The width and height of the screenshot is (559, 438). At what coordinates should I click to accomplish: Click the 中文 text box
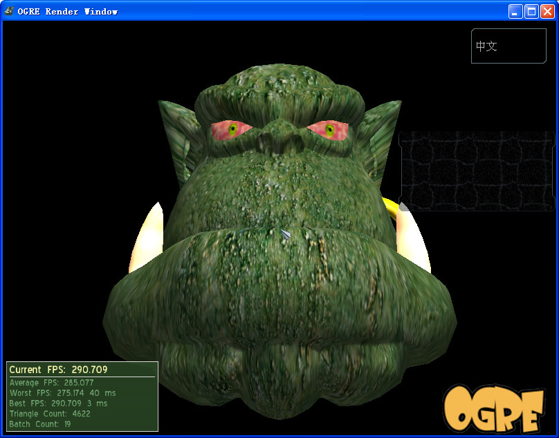[508, 46]
